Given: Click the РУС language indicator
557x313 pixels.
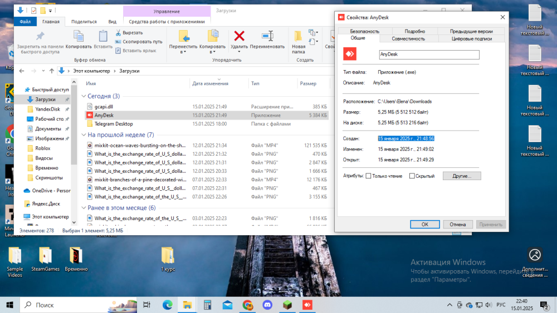Looking at the screenshot, I should (x=501, y=305).
